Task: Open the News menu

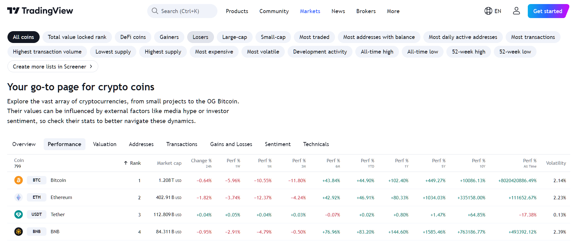Action: (338, 11)
